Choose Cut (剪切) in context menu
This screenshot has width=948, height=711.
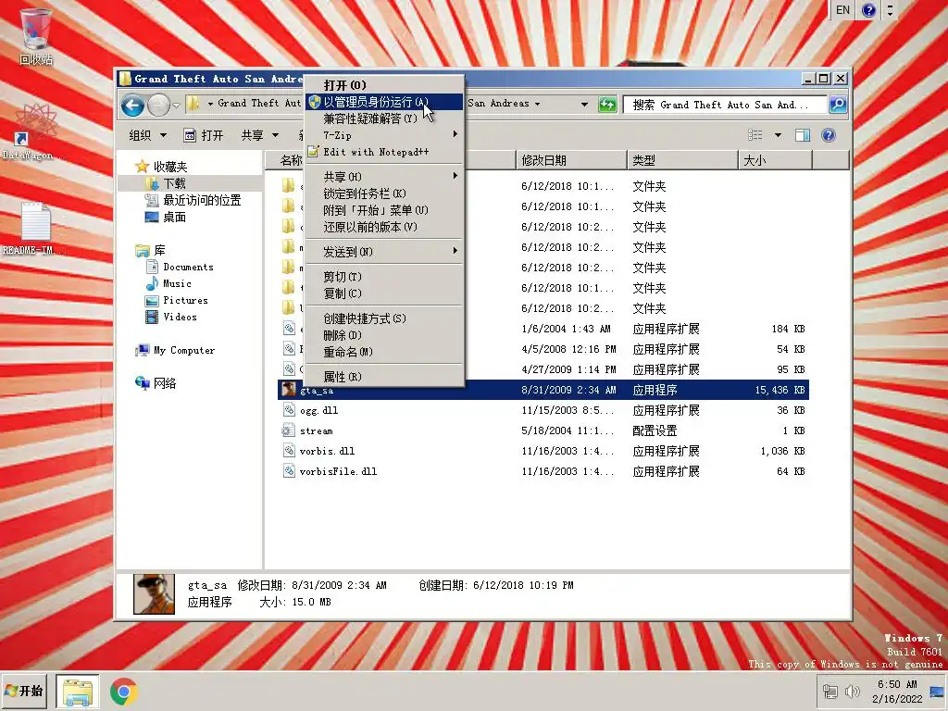coord(384,276)
